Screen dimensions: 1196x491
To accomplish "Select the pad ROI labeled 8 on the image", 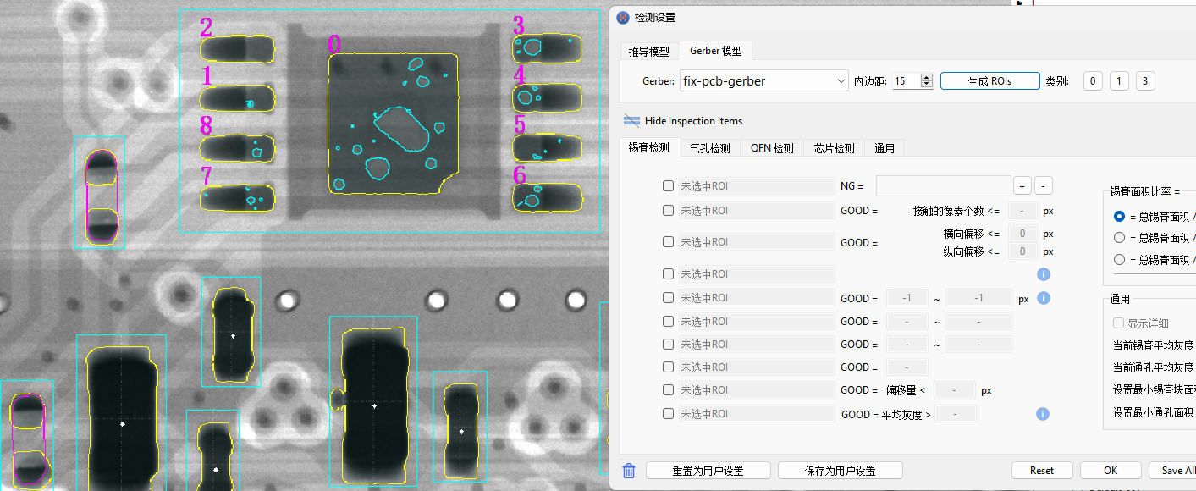I will click(x=238, y=148).
